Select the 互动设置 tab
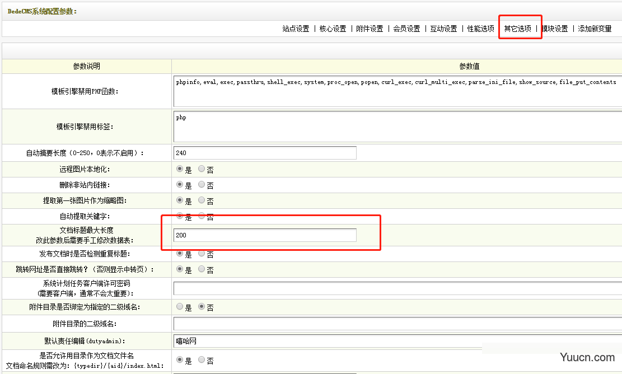The height and width of the screenshot is (374, 622). point(443,29)
